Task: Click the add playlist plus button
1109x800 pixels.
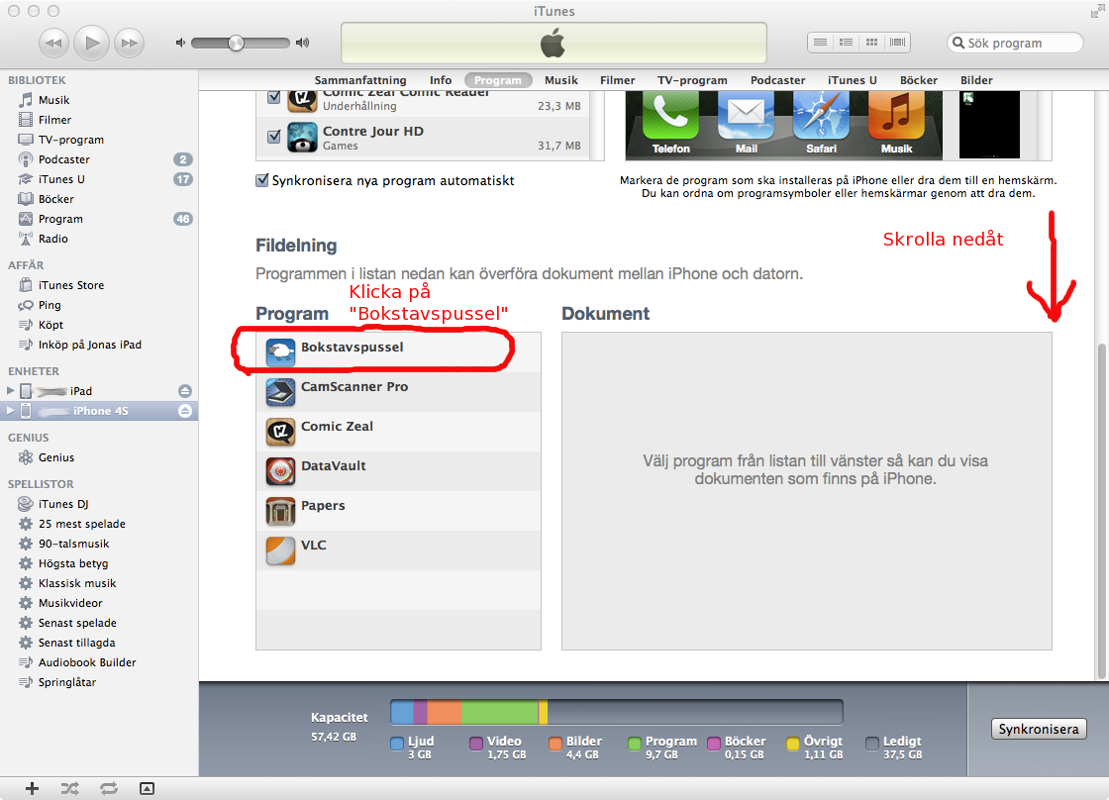Action: click(x=32, y=788)
